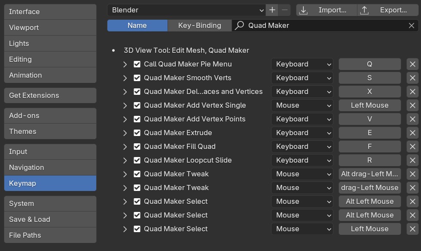Viewport: 421px width, 251px height.
Task: Expand the Quad Maker Loopcut Slide entry
Action: pos(125,160)
